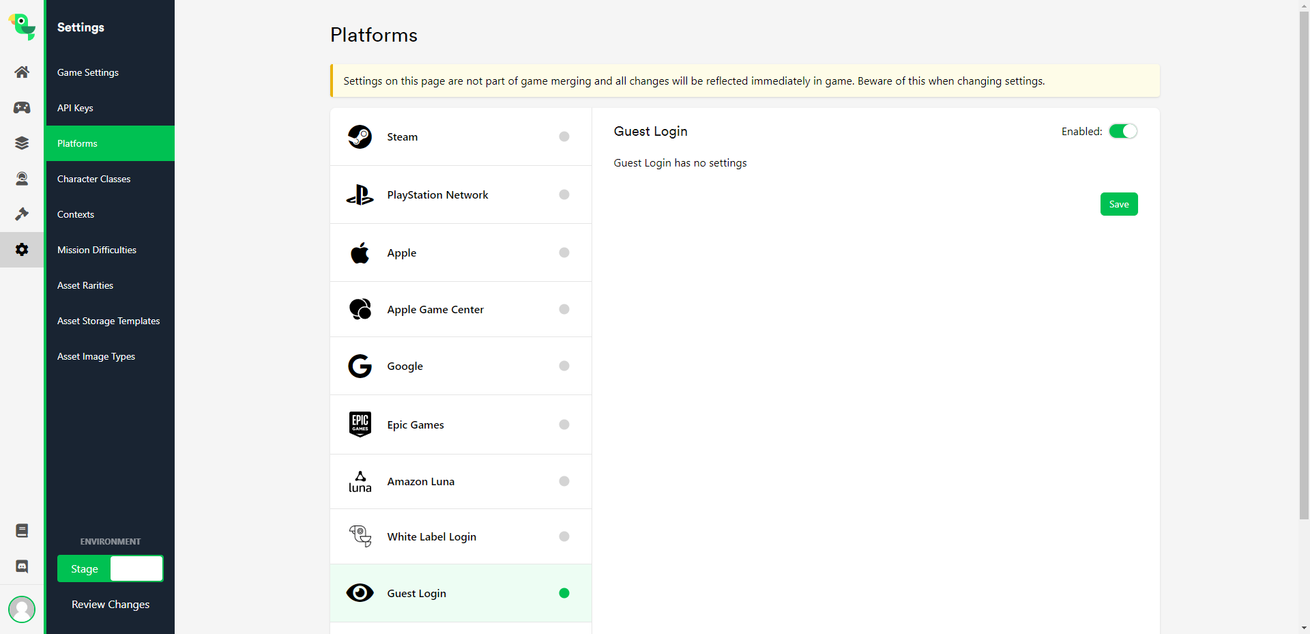
Task: Click the home icon in left rail
Action: pyautogui.click(x=22, y=72)
